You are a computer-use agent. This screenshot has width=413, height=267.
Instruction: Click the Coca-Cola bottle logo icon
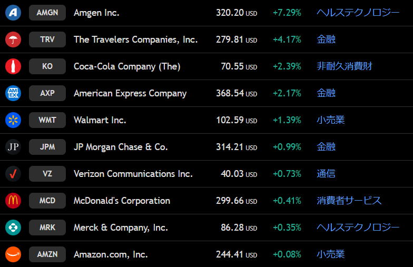tap(13, 66)
